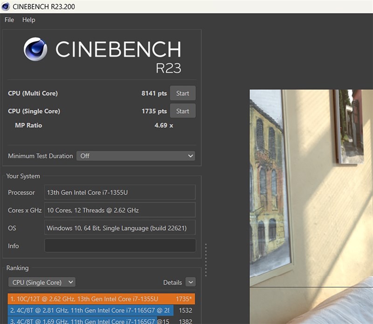The width and height of the screenshot is (373, 324).
Task: Click the OS information field
Action: (x=120, y=228)
